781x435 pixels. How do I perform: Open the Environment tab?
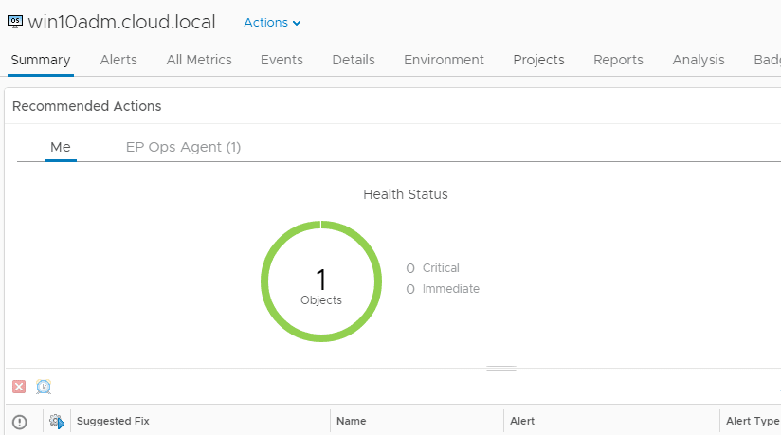click(x=444, y=60)
